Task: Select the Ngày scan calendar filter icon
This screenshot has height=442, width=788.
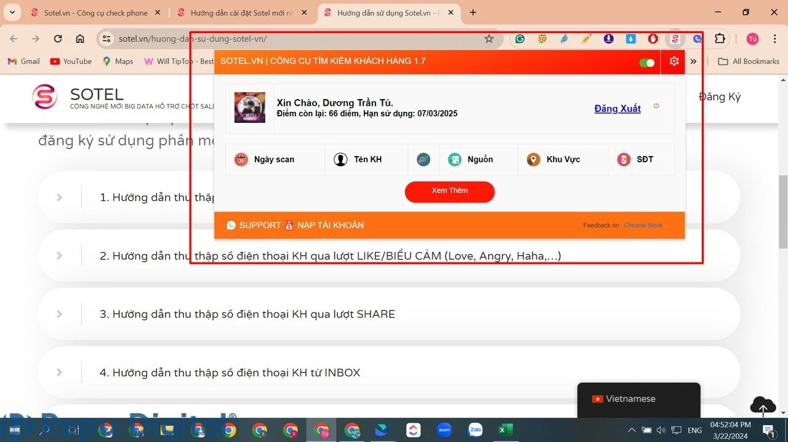Action: [x=240, y=159]
